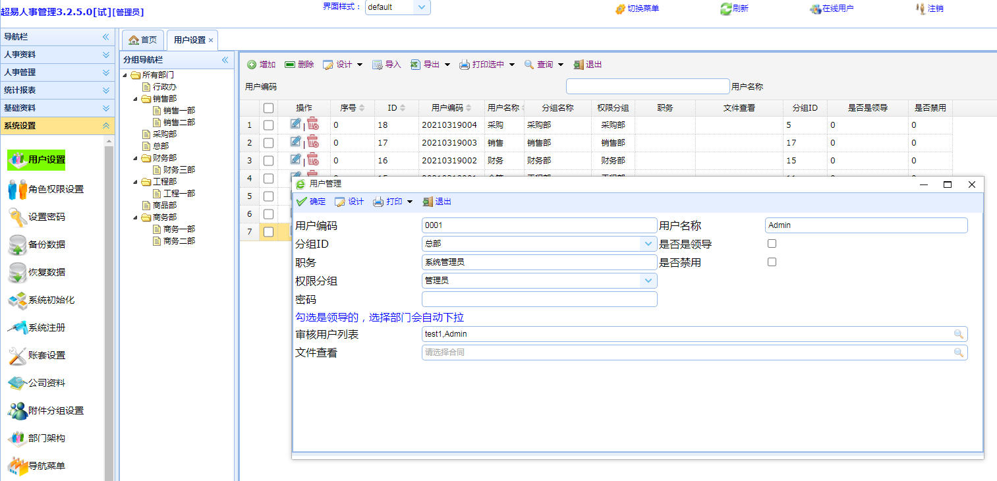Image resolution: width=997 pixels, height=481 pixels.
Task: Open 备份数据 sidebar item
Action: coord(36,244)
